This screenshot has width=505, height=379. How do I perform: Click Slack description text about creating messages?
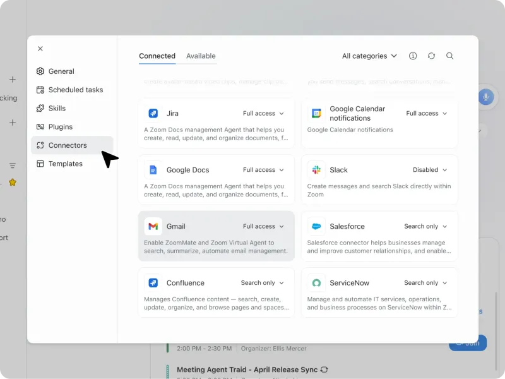pyautogui.click(x=379, y=190)
